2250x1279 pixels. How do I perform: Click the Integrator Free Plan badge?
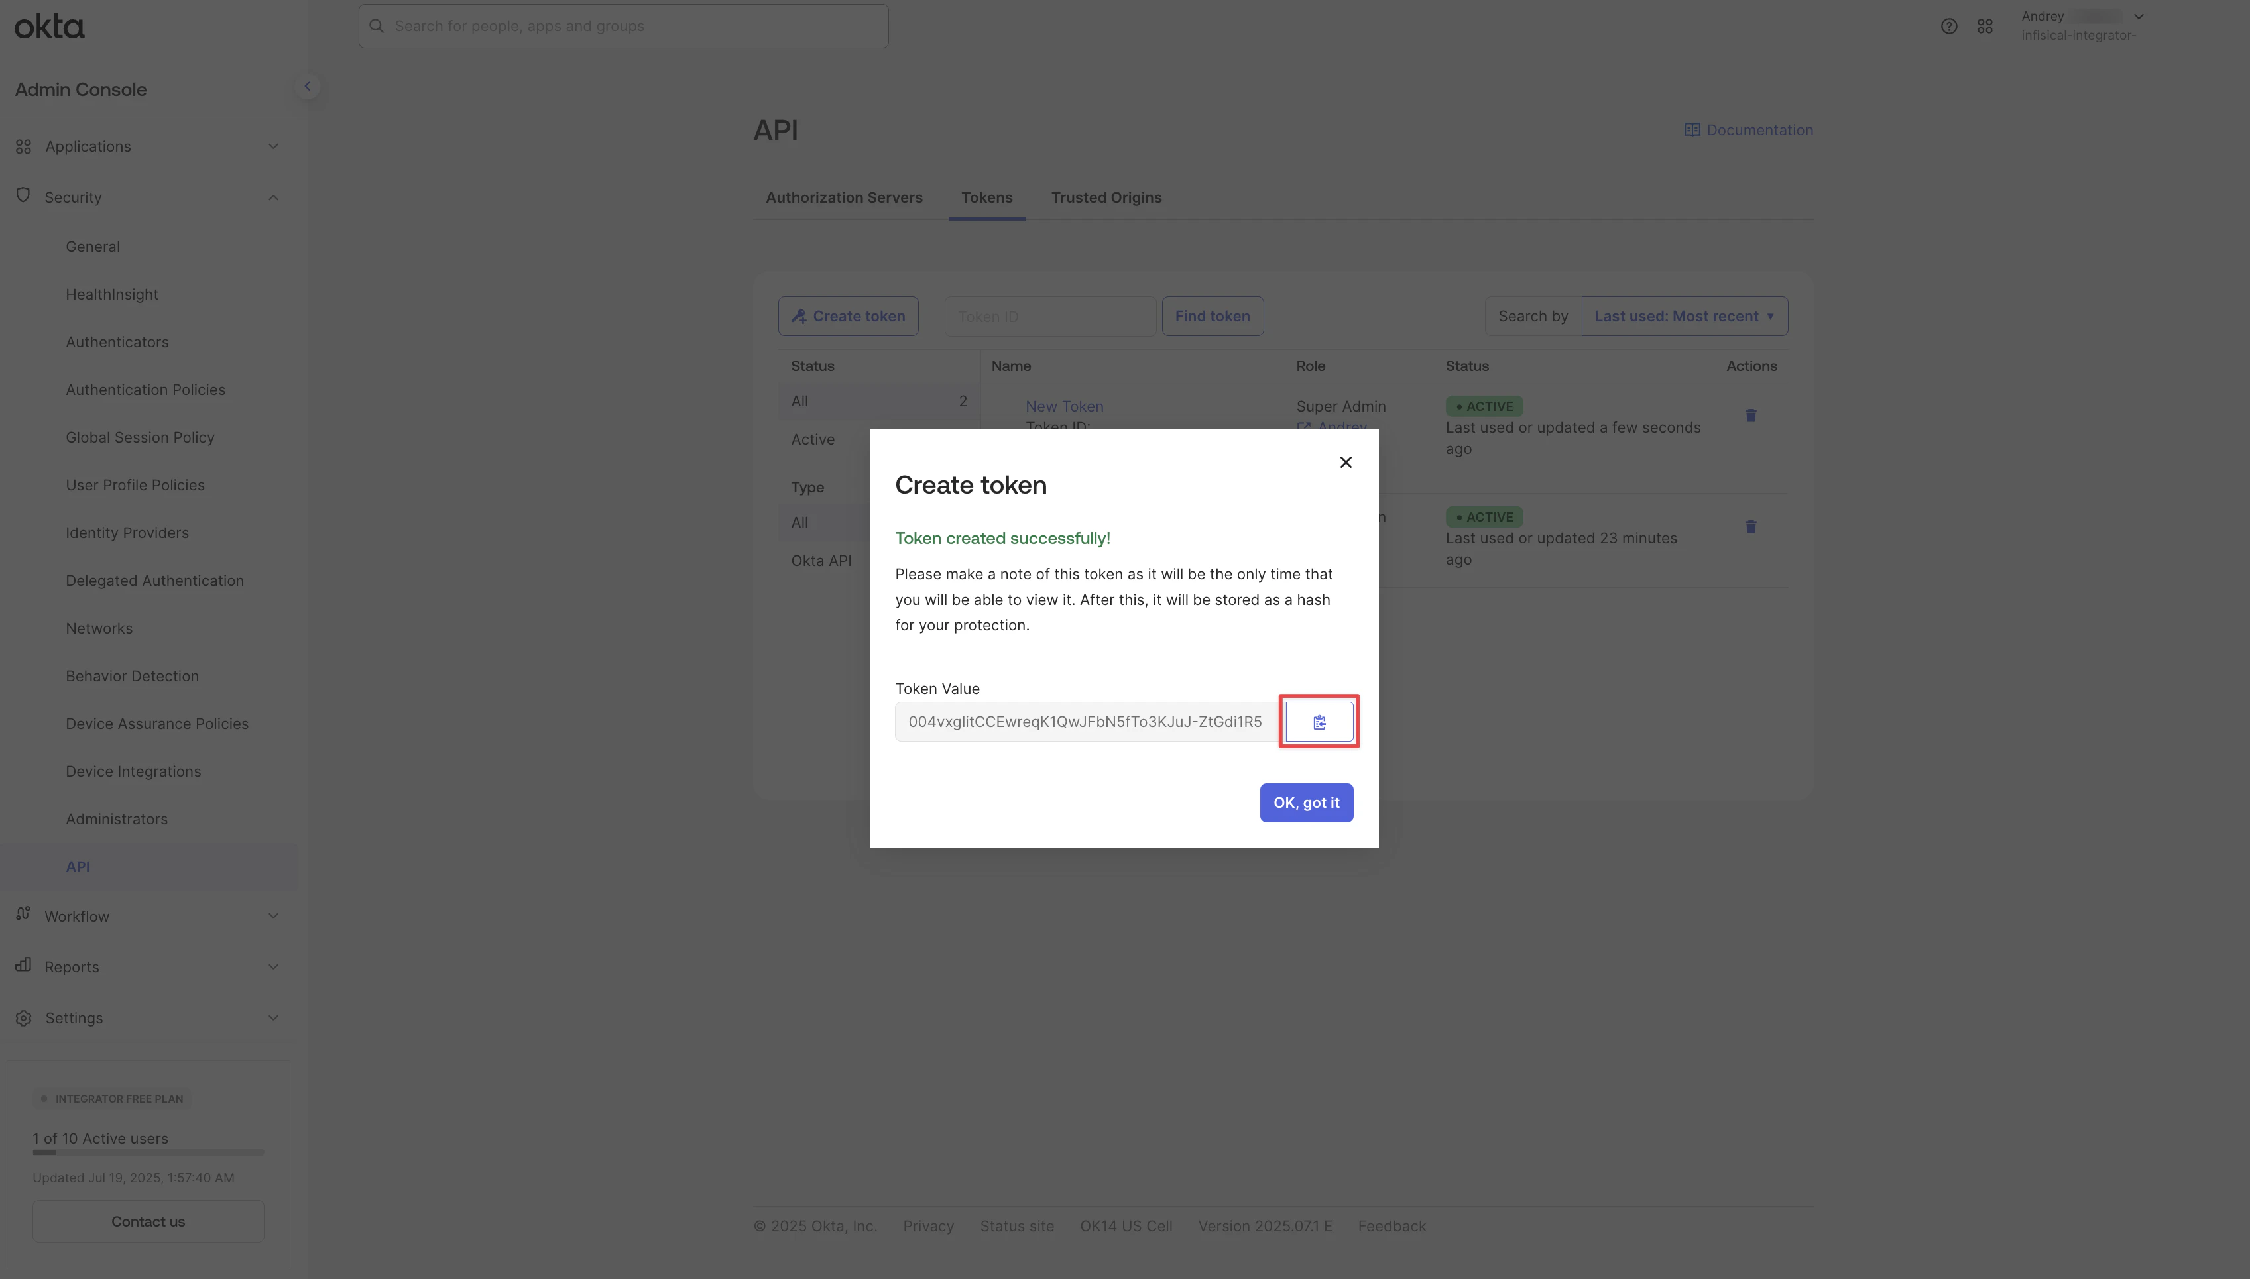pyautogui.click(x=113, y=1099)
